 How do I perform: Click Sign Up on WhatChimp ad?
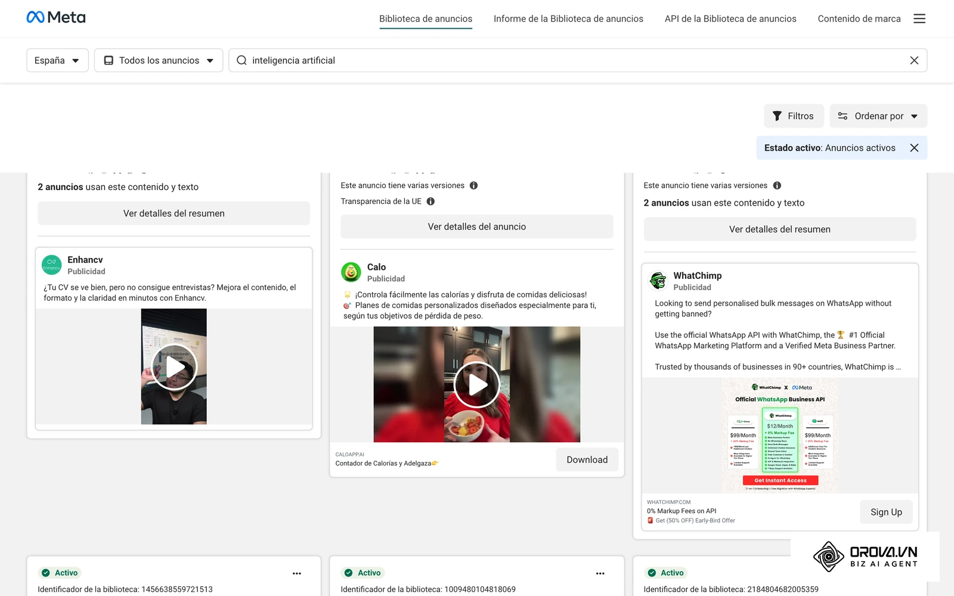click(x=886, y=512)
